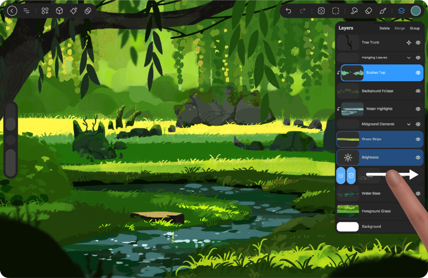Open the current color swatch
Viewport: 428px width, 278px height.
415,11
